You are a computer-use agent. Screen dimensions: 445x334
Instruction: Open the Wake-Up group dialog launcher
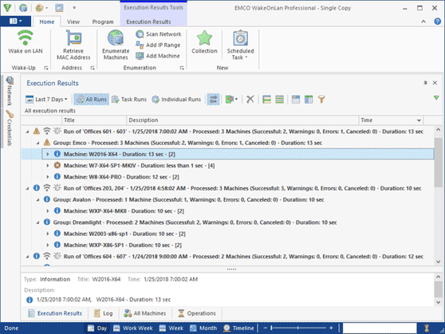click(x=46, y=68)
